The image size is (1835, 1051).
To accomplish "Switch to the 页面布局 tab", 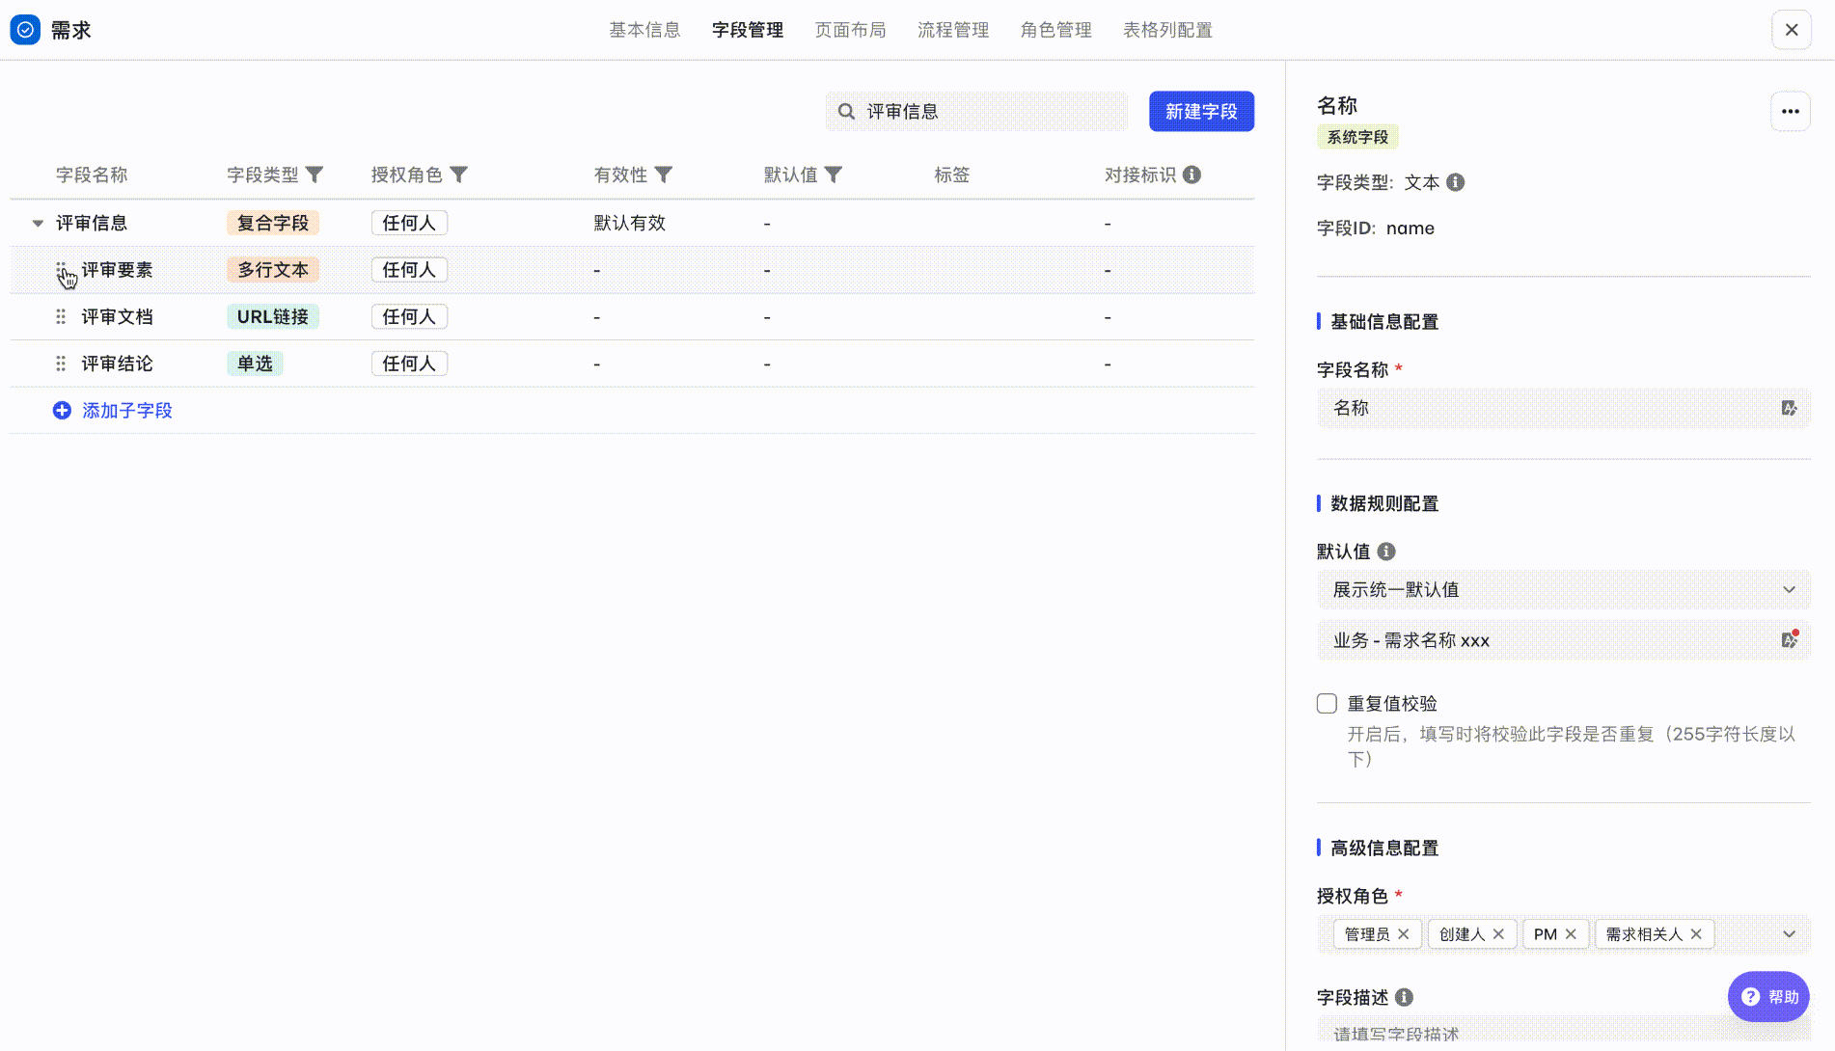I will point(850,30).
